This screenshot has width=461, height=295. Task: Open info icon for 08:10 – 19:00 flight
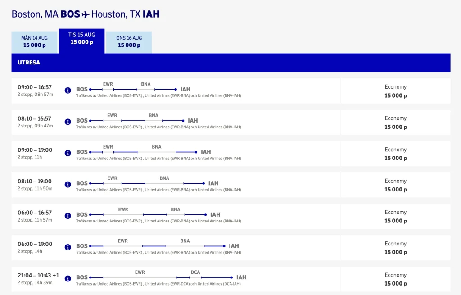(68, 184)
